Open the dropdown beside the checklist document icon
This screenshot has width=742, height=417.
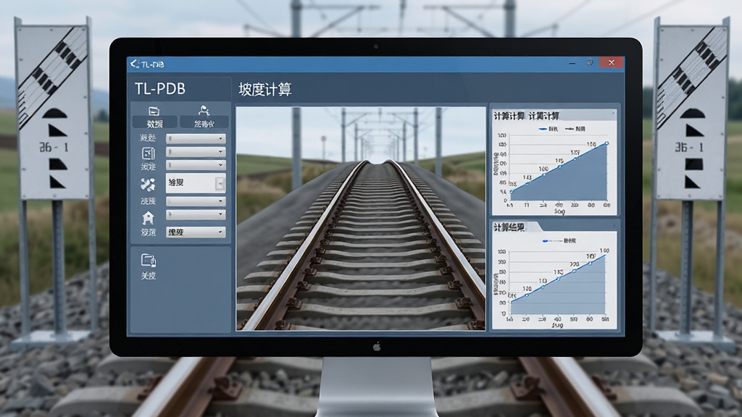pos(196,152)
